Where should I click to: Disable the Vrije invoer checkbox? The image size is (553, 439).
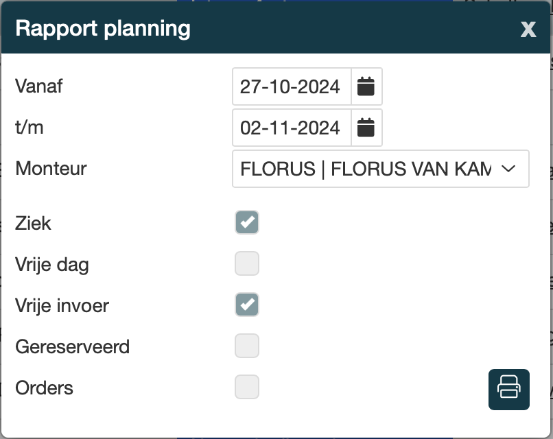[247, 305]
